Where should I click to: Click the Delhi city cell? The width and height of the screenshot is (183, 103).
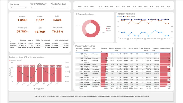(94, 64)
